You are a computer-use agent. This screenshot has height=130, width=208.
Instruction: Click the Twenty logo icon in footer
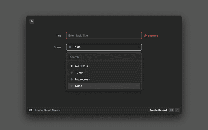tap(31, 110)
